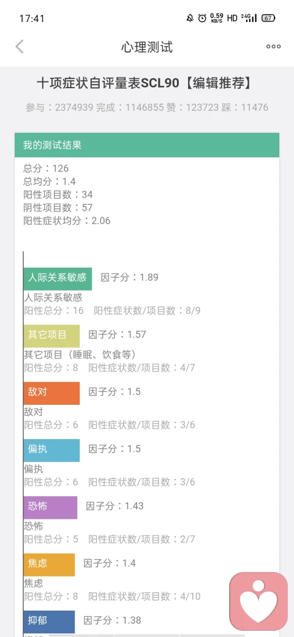Select the yellow 其它项目 bar

(51, 336)
